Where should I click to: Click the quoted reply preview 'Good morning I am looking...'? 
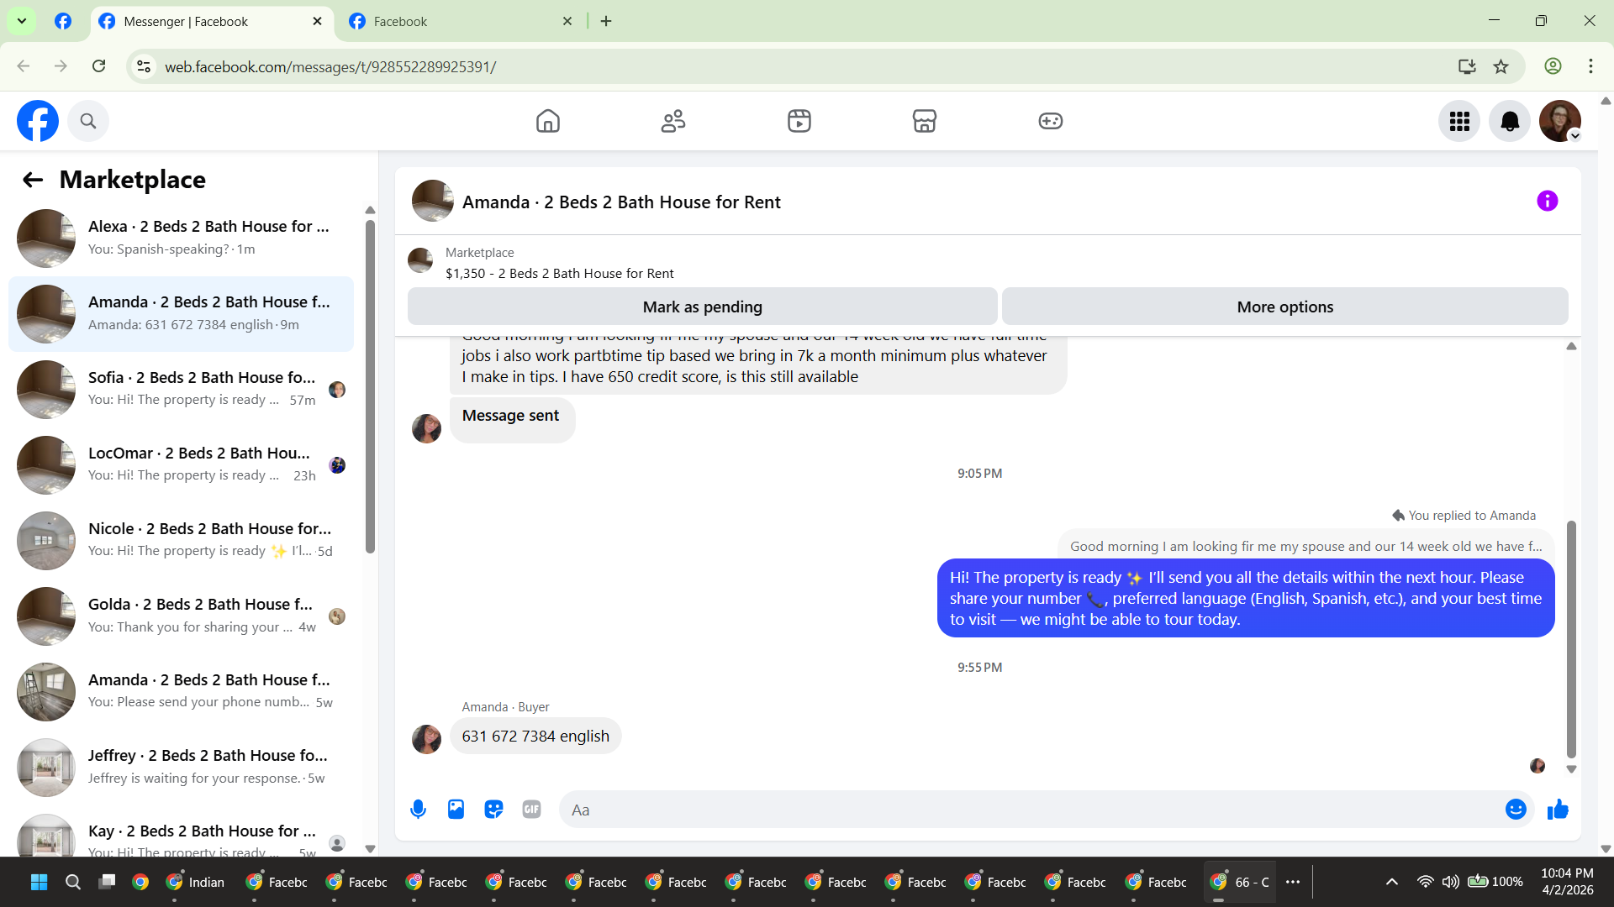[1305, 546]
